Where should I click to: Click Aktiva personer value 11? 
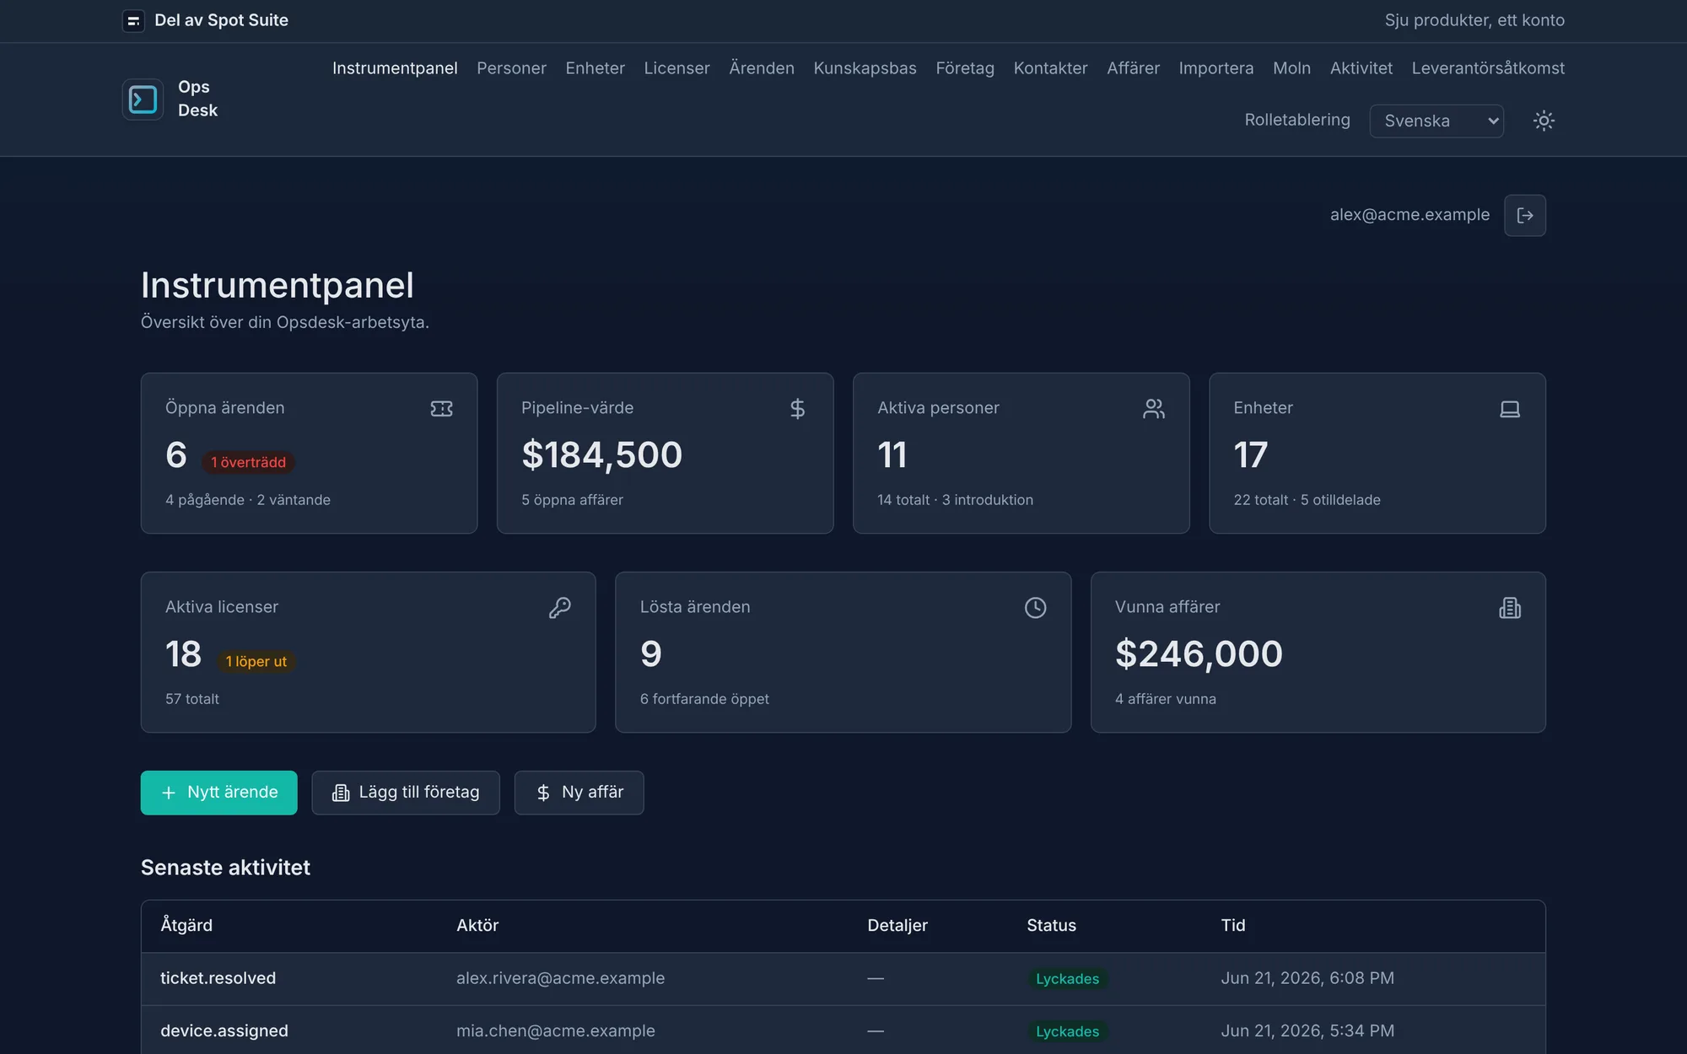(892, 455)
